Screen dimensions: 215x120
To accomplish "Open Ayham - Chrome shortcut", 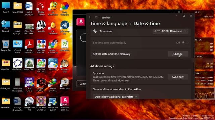I will [x=53, y=47].
